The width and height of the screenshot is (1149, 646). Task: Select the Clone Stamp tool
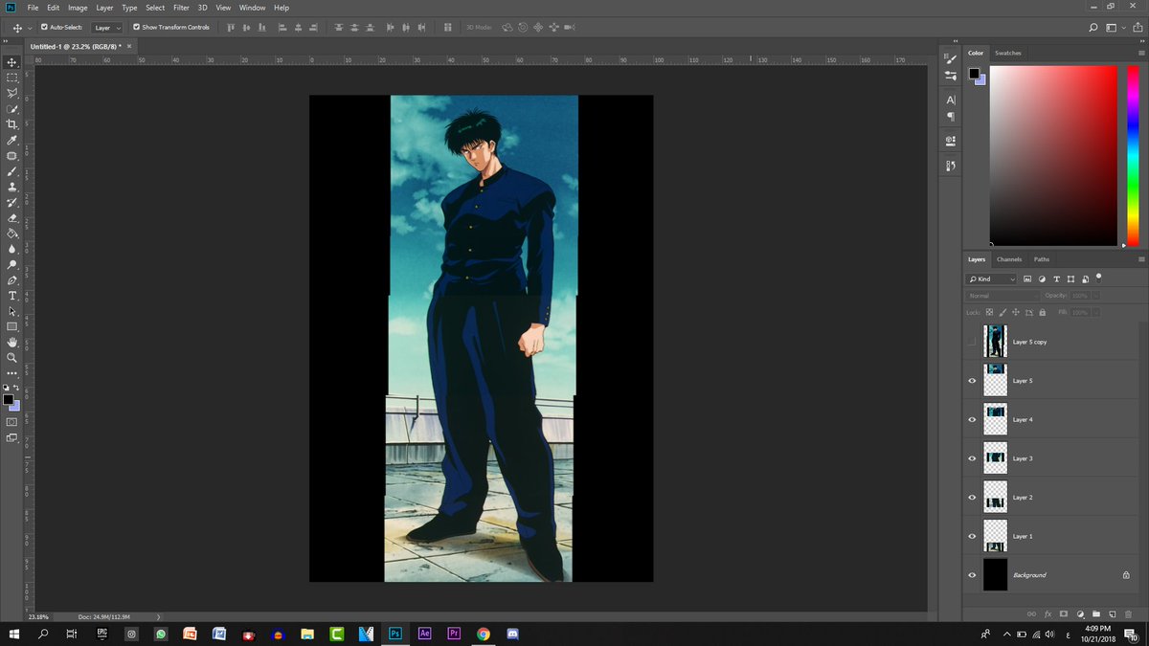tap(12, 187)
